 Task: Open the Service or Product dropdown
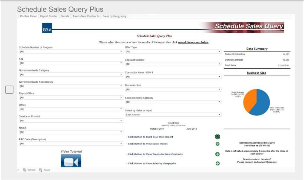(x=71, y=121)
